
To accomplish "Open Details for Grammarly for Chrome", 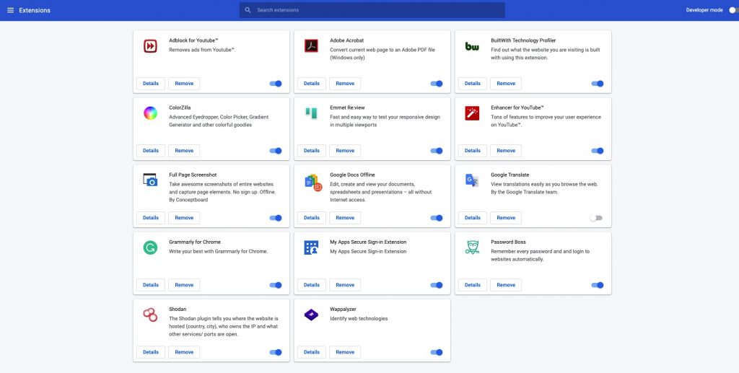I will 151,285.
